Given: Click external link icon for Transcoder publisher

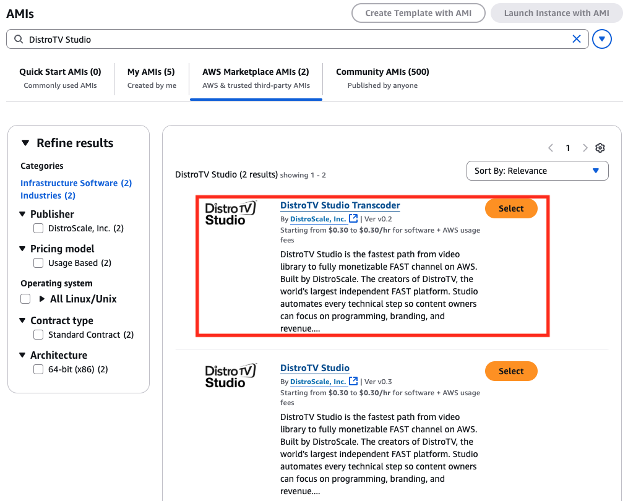Looking at the screenshot, I should [353, 218].
